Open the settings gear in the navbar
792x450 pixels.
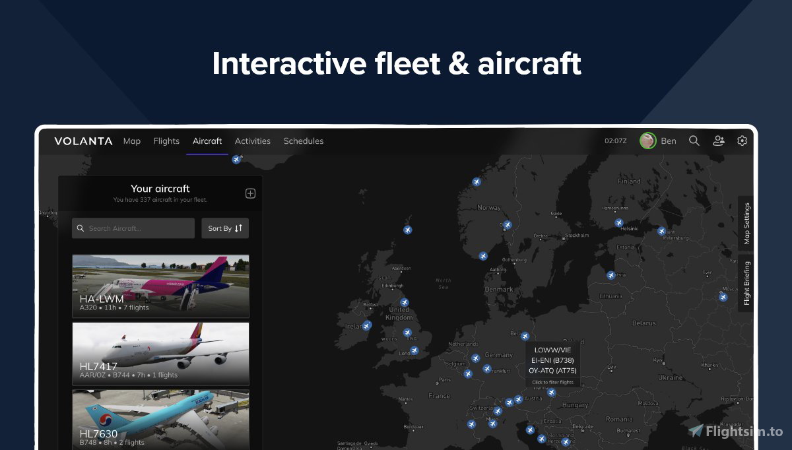coord(742,141)
